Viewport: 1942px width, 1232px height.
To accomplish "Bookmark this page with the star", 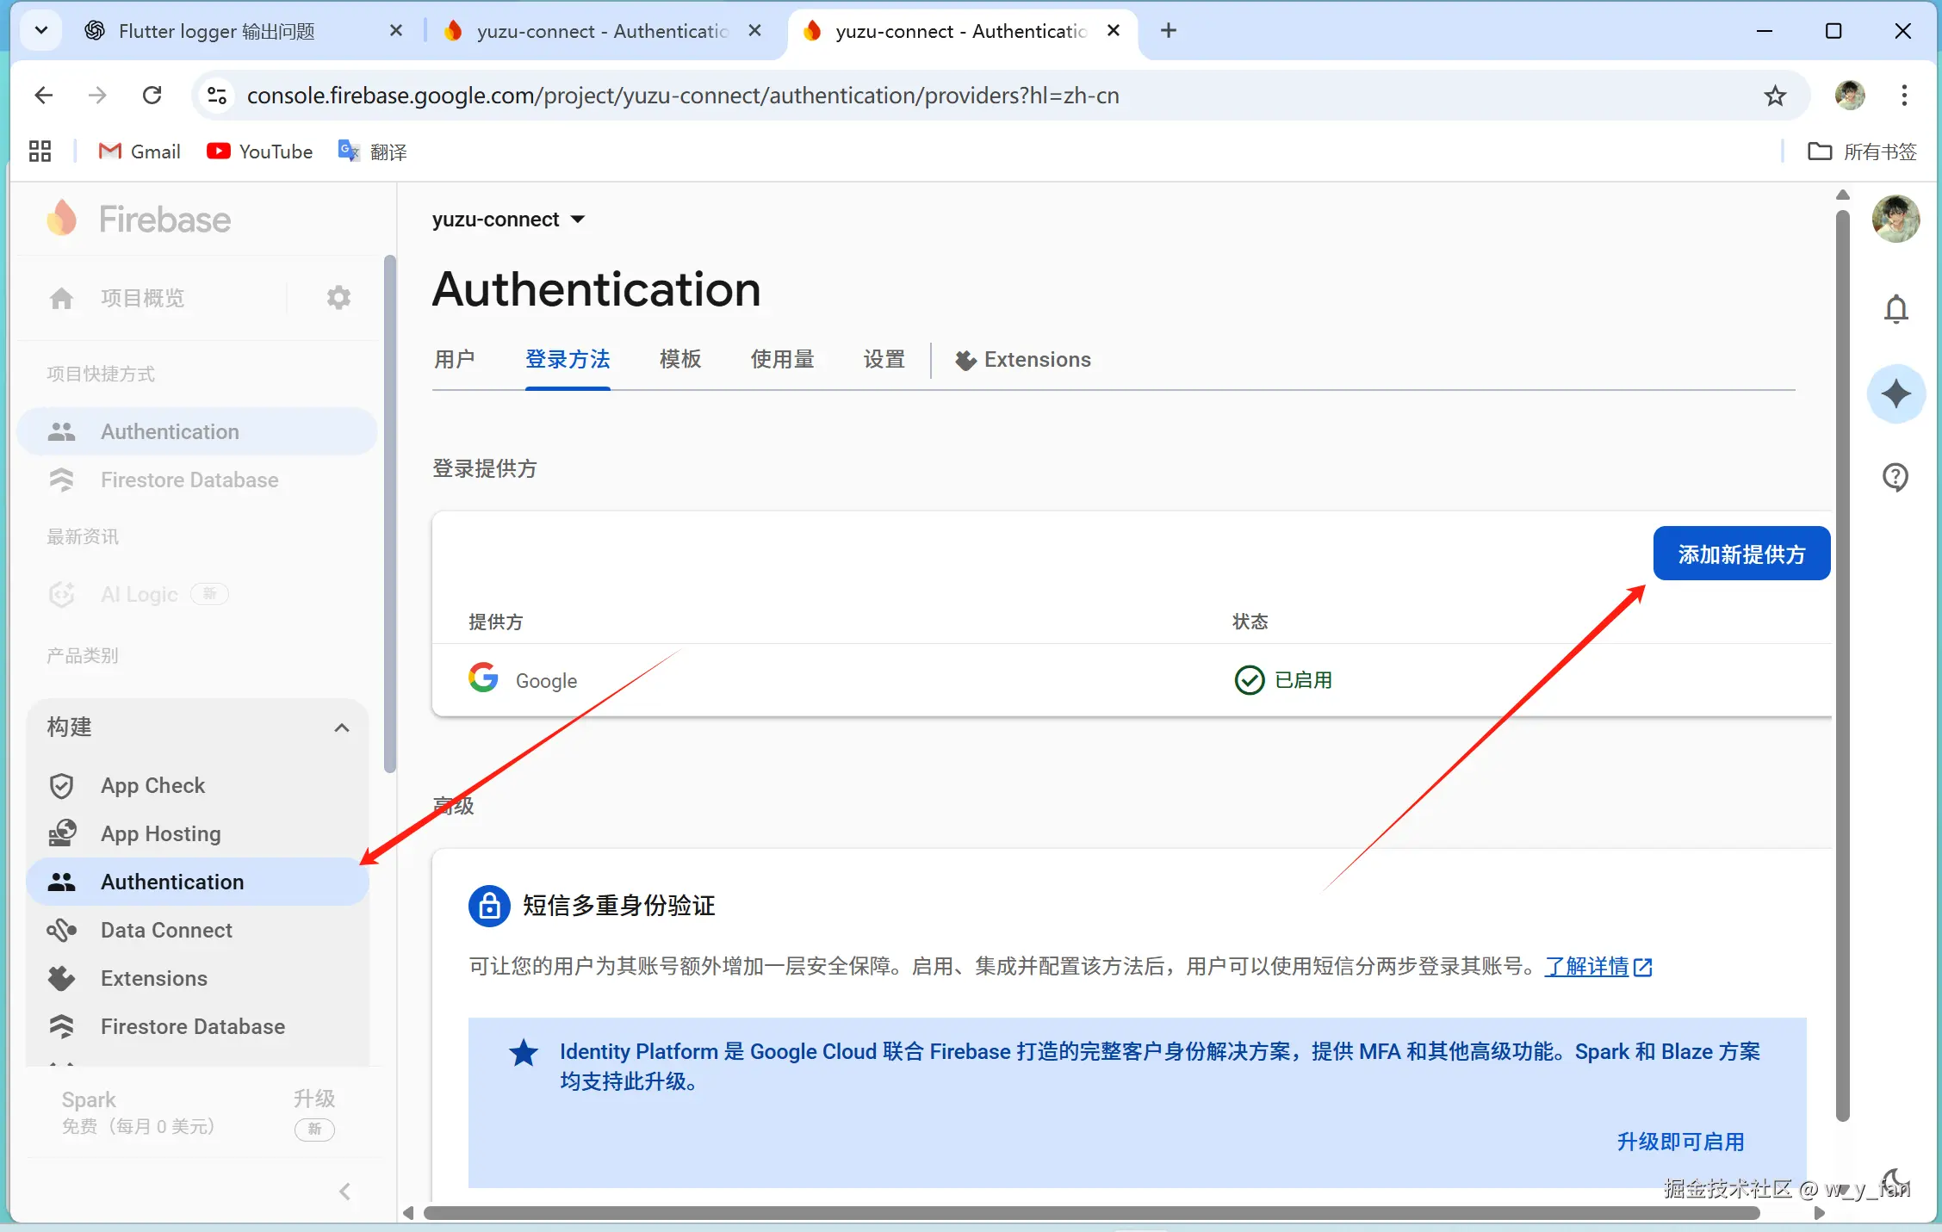I will point(1775,96).
